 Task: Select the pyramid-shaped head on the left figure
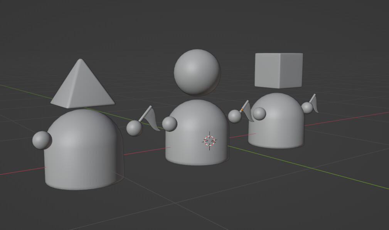(x=82, y=87)
